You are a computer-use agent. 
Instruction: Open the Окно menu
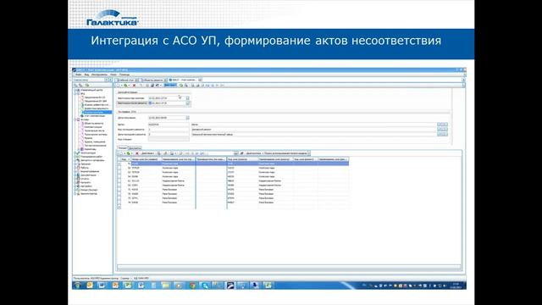[113, 75]
